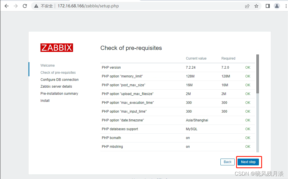Click required value 7.2.0
The width and height of the screenshot is (288, 179).
tap(225, 68)
